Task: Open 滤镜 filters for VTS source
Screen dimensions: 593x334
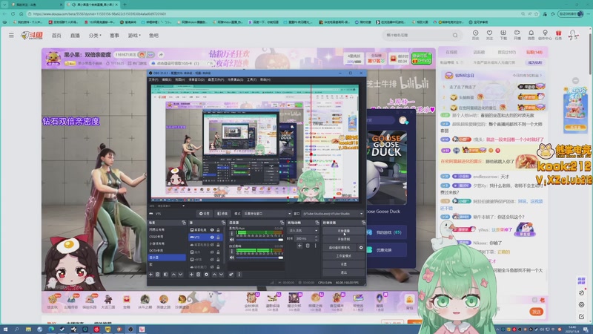Action: (222, 214)
